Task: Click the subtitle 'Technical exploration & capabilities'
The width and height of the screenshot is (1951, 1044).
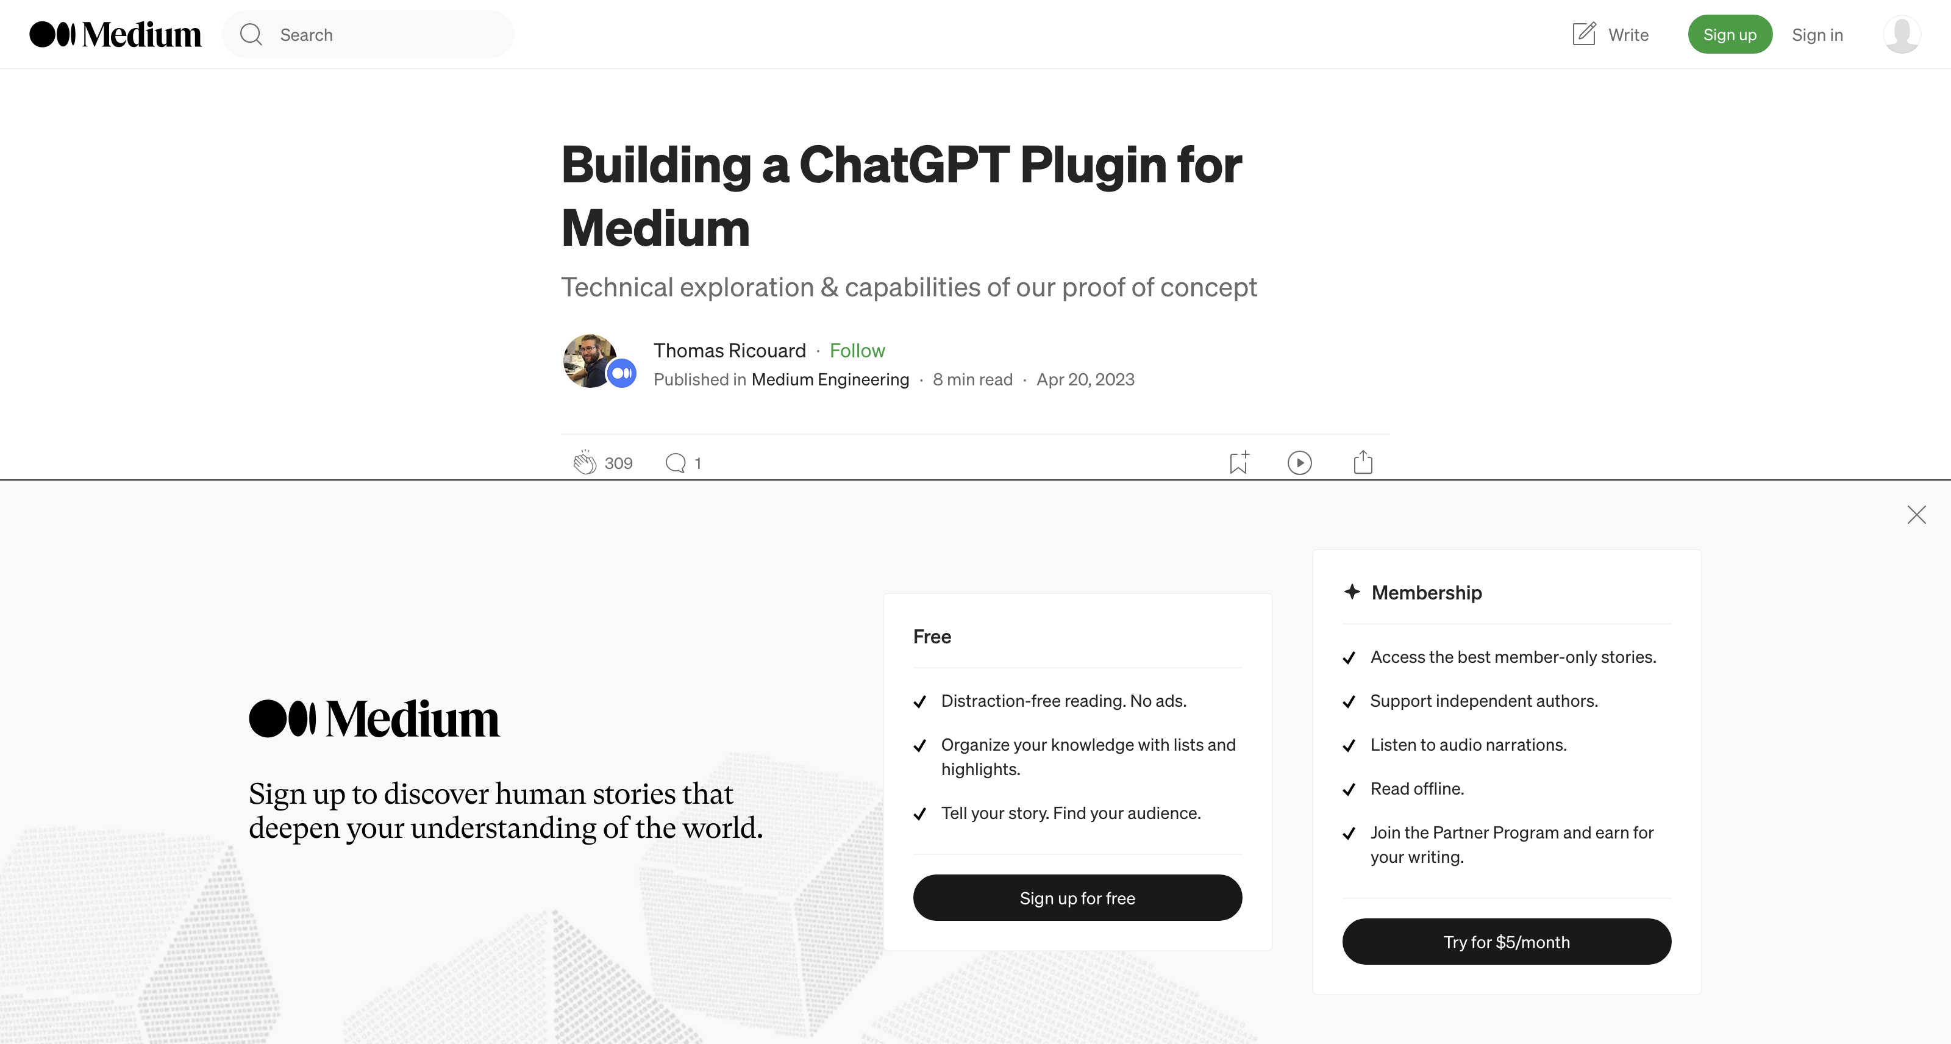Action: tap(909, 287)
